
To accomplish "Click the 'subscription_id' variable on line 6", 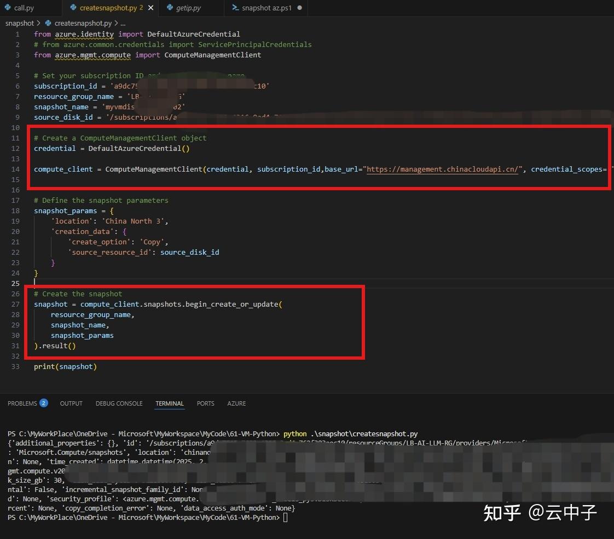I will tap(65, 86).
